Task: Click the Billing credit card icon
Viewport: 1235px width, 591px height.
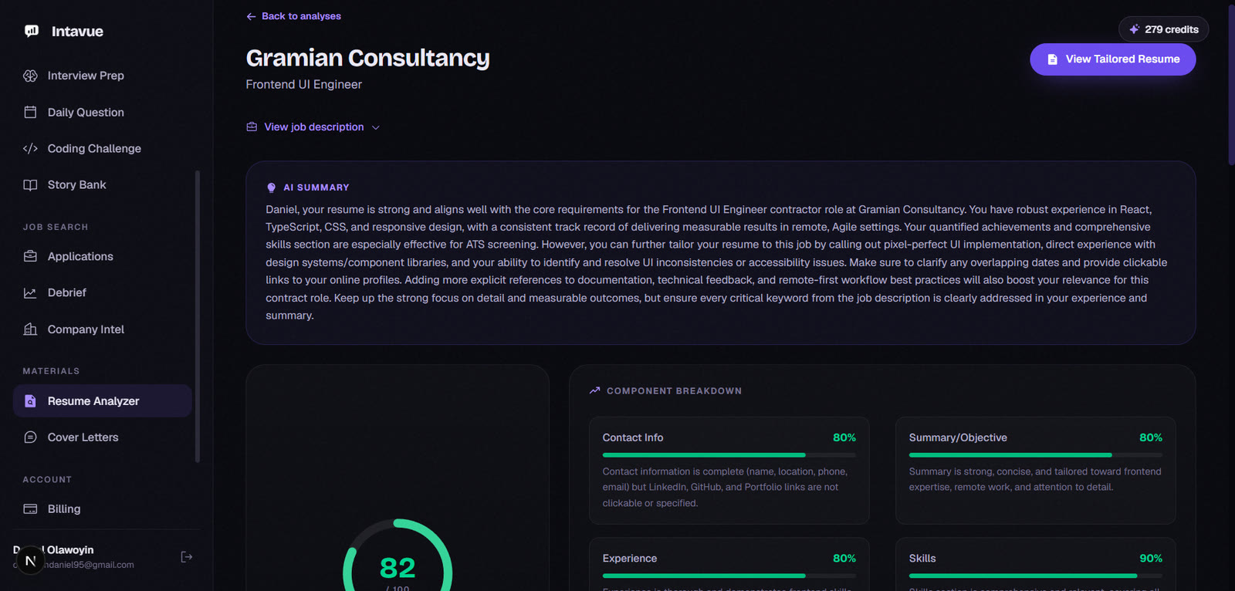Action: coord(30,509)
